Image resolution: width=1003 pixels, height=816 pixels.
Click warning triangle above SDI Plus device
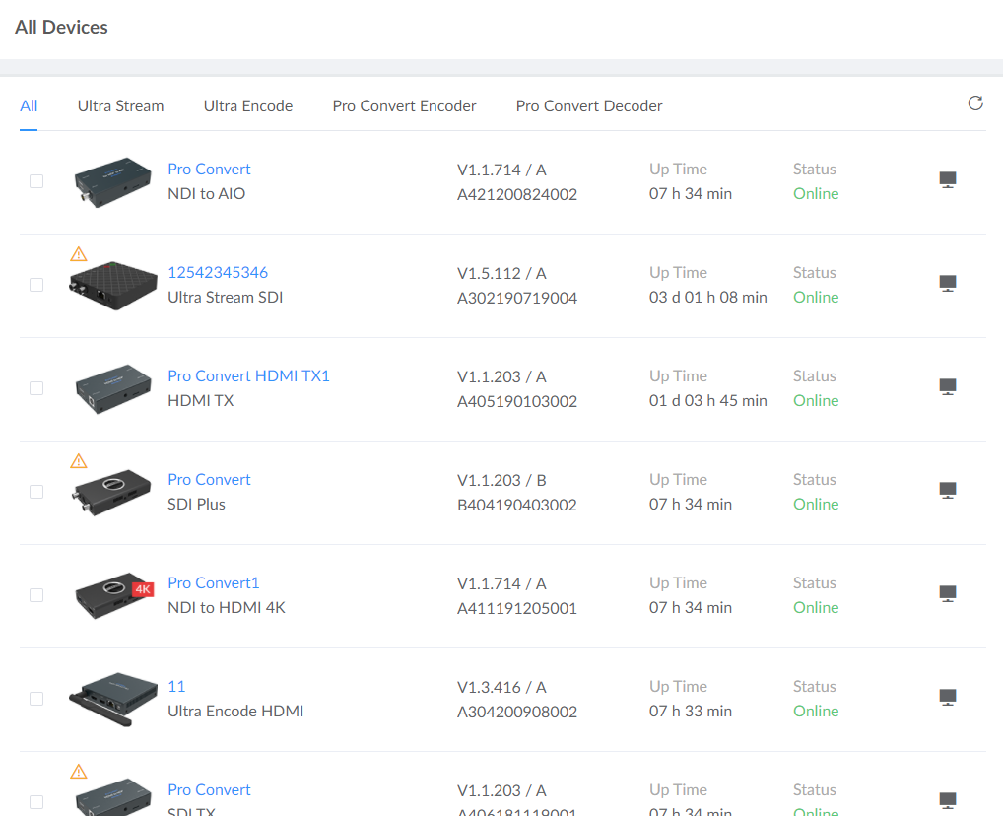click(79, 461)
